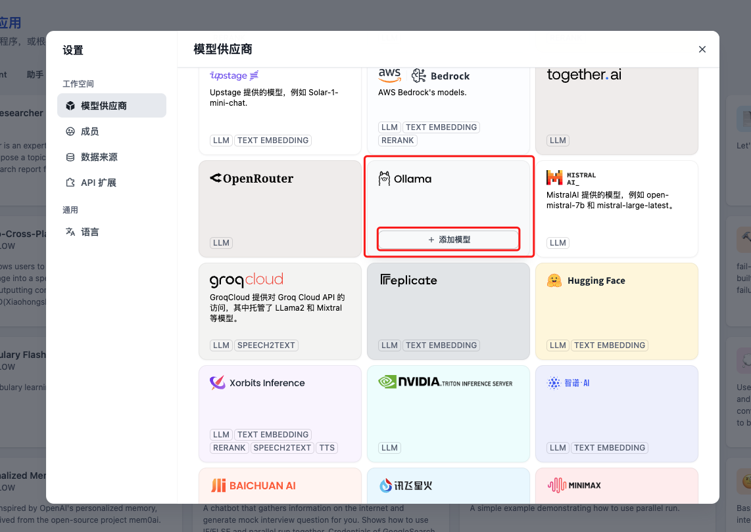The image size is (751, 532).
Task: Click the Xorbits Inference logo icon
Action: coord(218,383)
